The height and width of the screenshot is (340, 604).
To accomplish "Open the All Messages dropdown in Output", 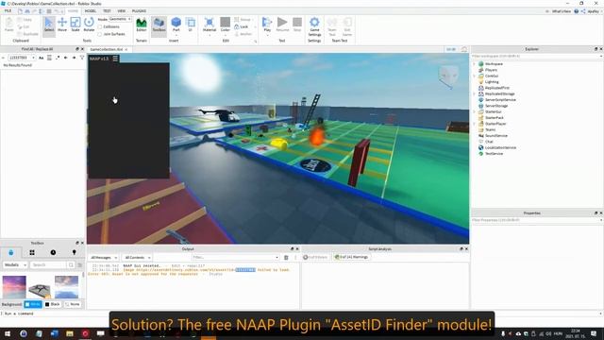I will click(x=104, y=258).
